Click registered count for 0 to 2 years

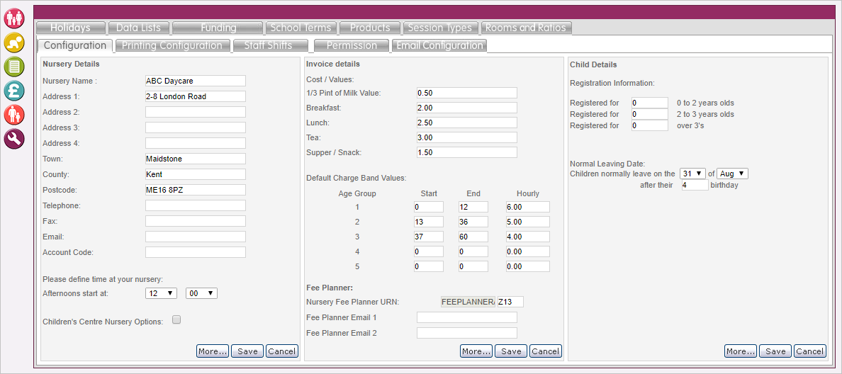[x=649, y=103]
